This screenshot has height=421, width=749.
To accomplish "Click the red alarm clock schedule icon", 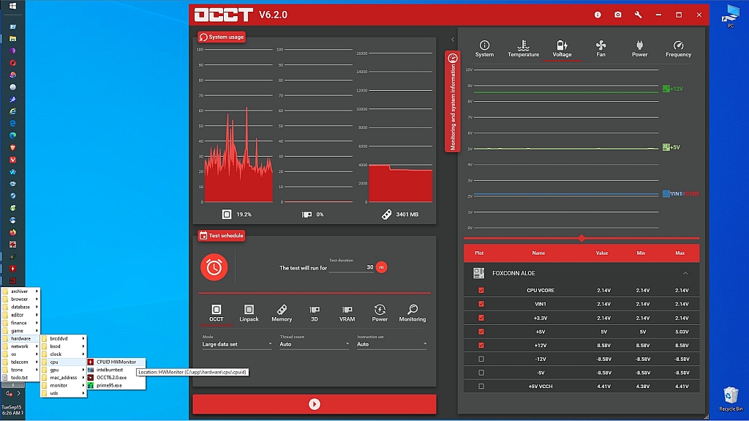I will pos(214,267).
